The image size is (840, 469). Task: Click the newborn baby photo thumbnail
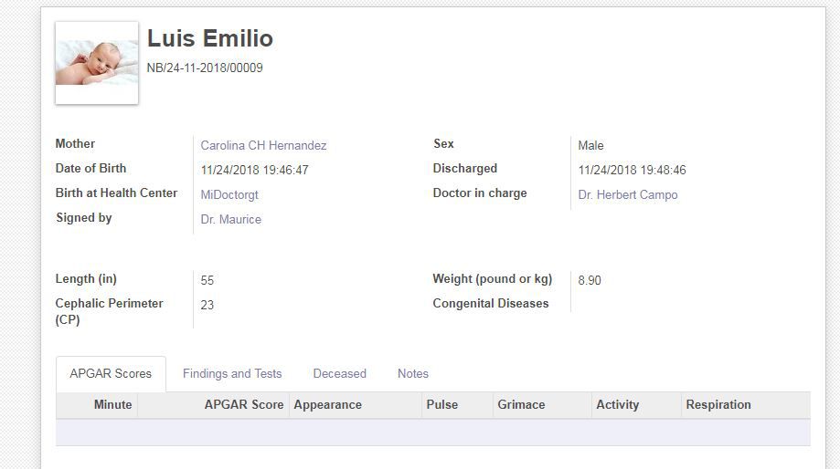pyautogui.click(x=97, y=63)
